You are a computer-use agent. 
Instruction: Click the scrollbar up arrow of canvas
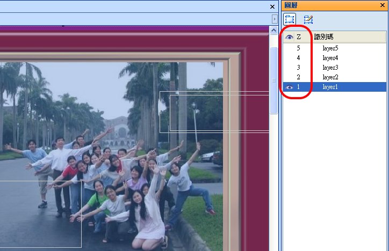click(x=273, y=31)
